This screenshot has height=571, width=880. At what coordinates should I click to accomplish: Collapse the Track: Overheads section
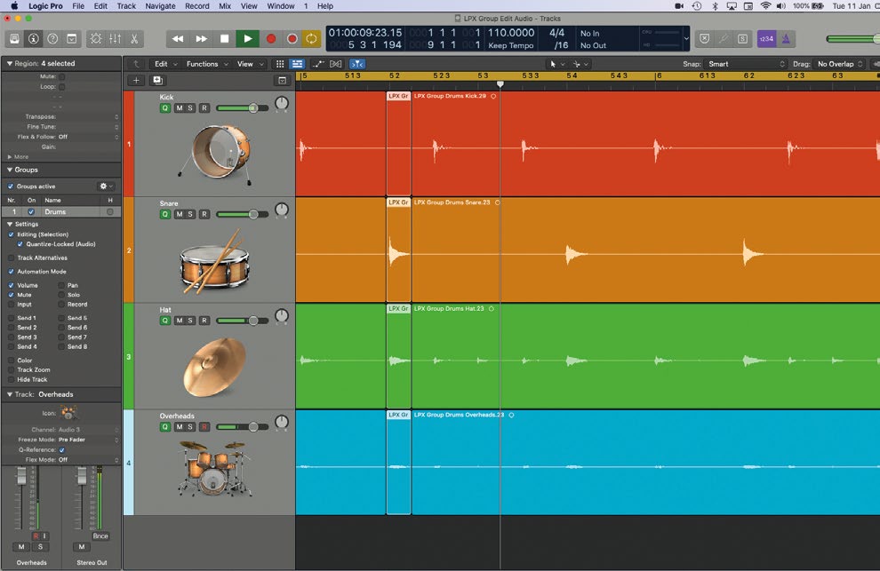pyautogui.click(x=9, y=394)
